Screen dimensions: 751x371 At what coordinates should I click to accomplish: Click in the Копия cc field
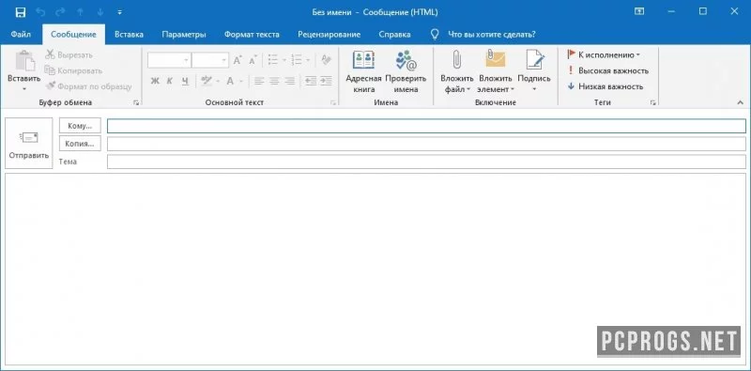pos(426,144)
